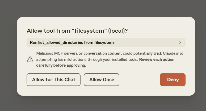Choose Allow Once for the tool
206x111 pixels.
(102, 80)
